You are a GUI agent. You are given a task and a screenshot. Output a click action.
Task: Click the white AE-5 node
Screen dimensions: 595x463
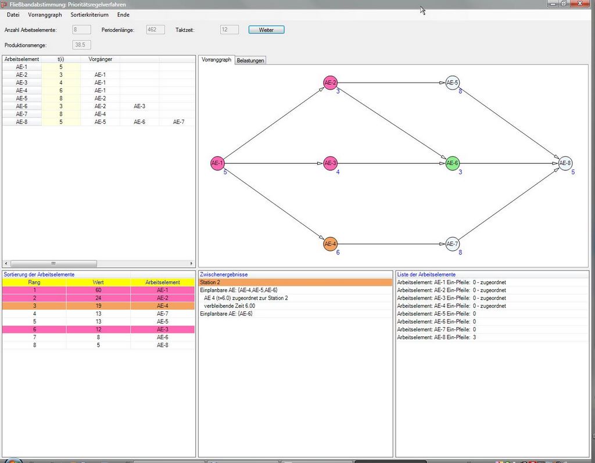(x=453, y=83)
